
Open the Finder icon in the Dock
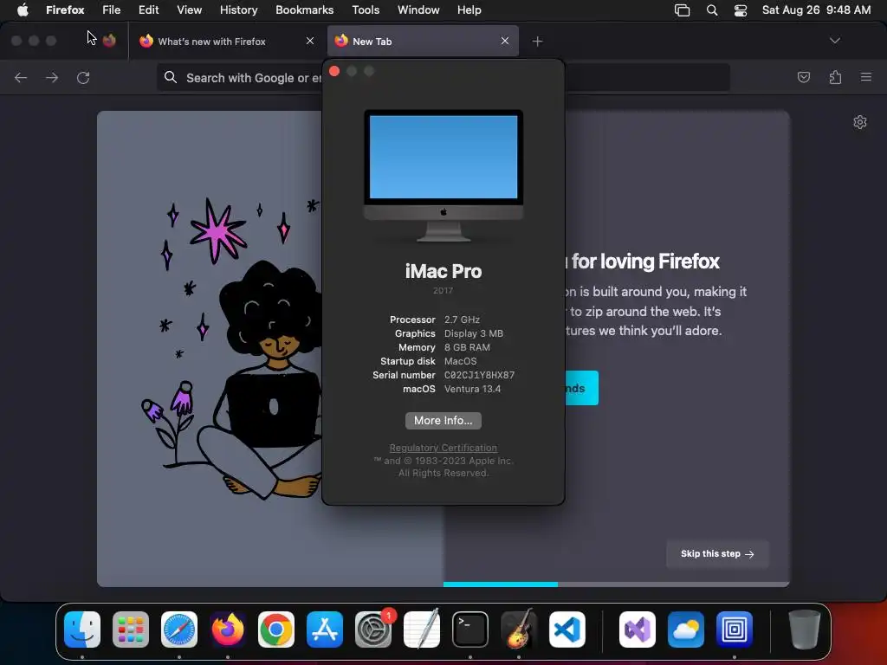[x=82, y=629]
